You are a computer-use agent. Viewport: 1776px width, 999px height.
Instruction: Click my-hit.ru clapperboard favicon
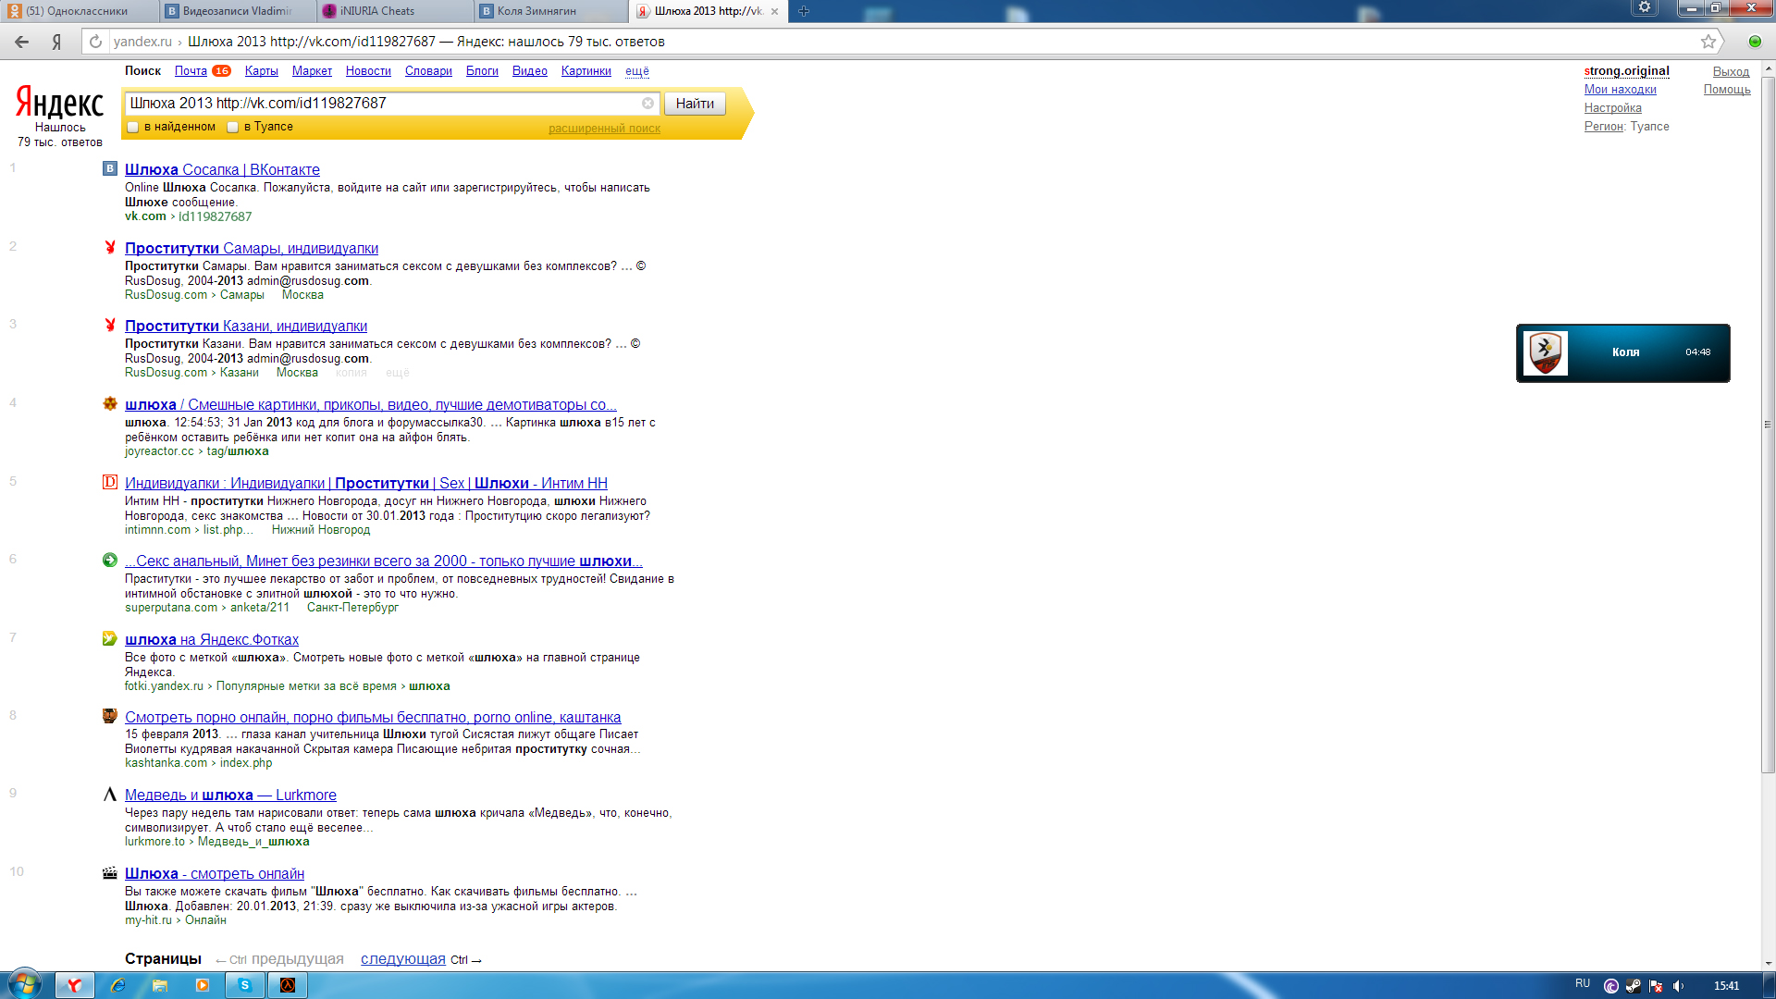[x=110, y=872]
